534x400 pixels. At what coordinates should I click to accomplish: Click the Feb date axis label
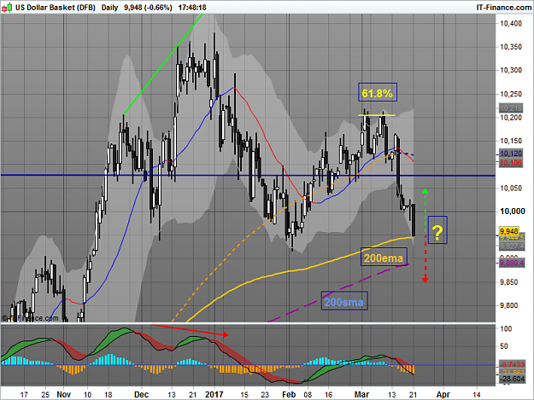click(x=289, y=395)
